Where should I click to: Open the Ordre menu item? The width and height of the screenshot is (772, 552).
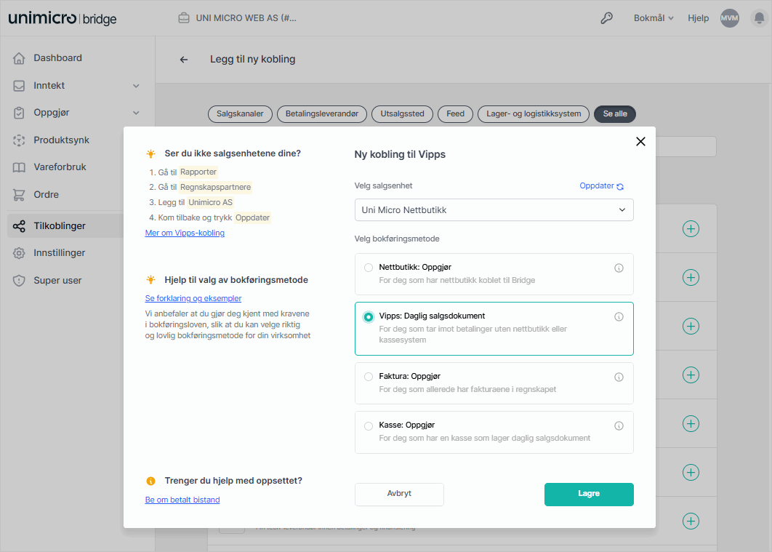click(46, 195)
